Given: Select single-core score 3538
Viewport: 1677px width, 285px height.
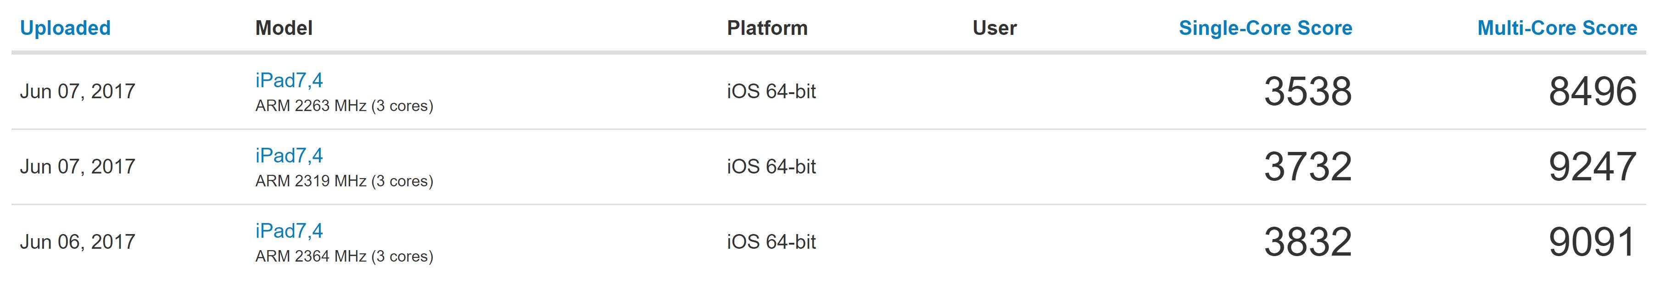Looking at the screenshot, I should click(1308, 91).
